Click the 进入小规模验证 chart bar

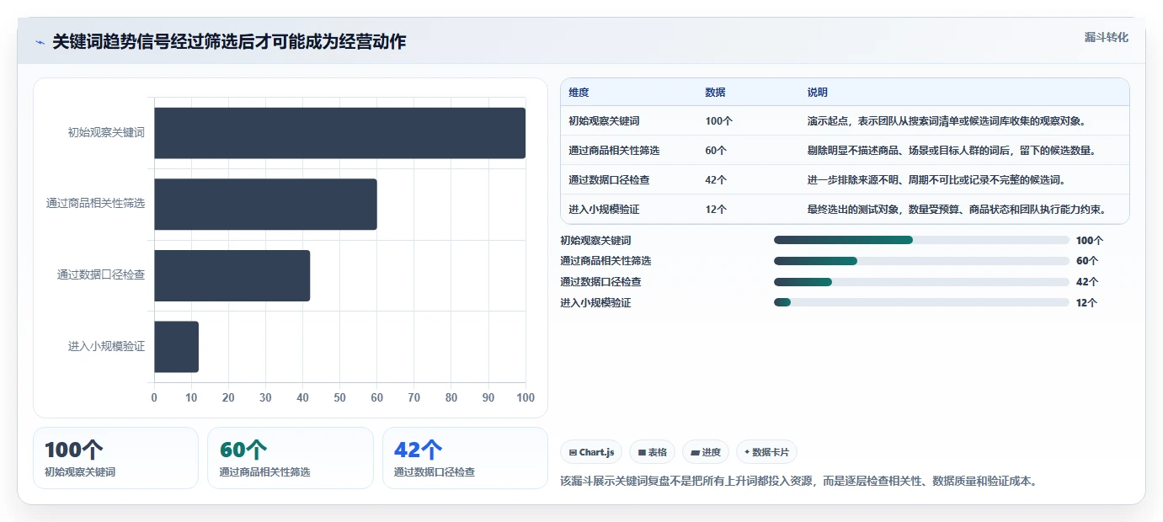click(x=176, y=346)
